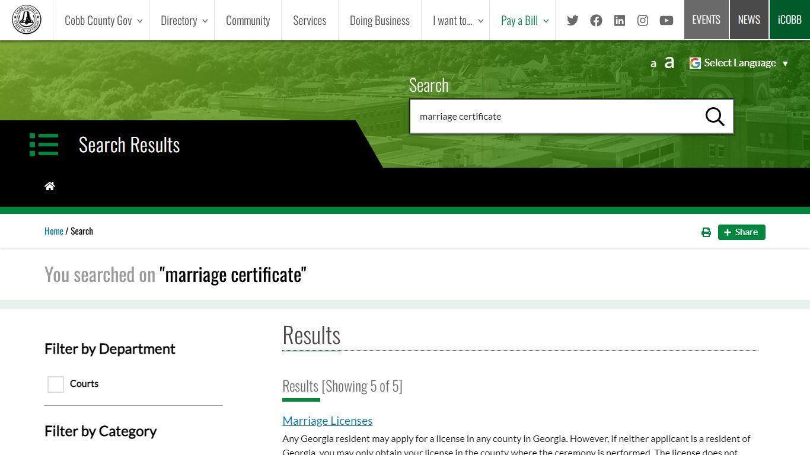This screenshot has width=810, height=455.
Task: Open the Select Language dropdown
Action: click(x=739, y=63)
